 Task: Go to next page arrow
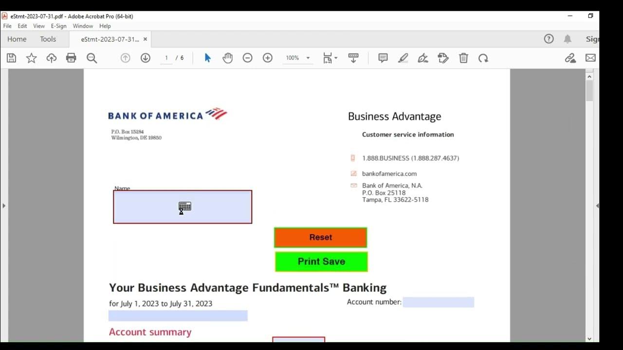point(145,58)
